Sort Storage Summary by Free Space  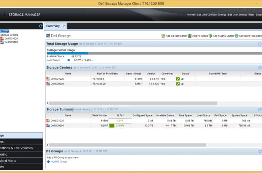(x=185, y=115)
